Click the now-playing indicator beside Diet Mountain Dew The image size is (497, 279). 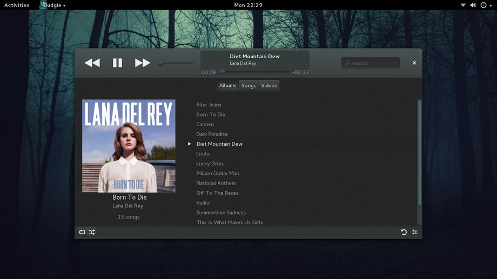[x=189, y=144]
